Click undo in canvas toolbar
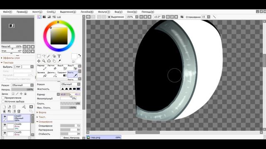This screenshot has width=266, height=149. click(x=88, y=17)
